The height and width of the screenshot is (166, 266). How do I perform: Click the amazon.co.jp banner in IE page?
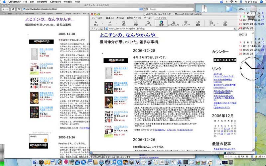click(116, 60)
